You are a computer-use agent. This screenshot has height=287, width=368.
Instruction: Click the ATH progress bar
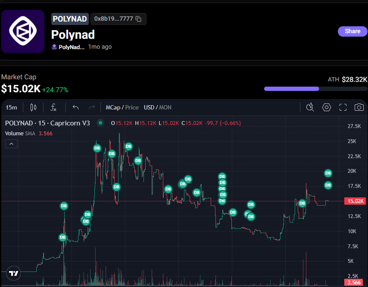(x=315, y=89)
